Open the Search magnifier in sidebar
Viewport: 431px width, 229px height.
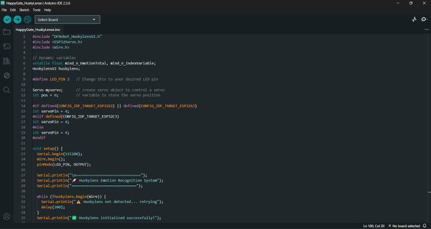(x=6, y=90)
